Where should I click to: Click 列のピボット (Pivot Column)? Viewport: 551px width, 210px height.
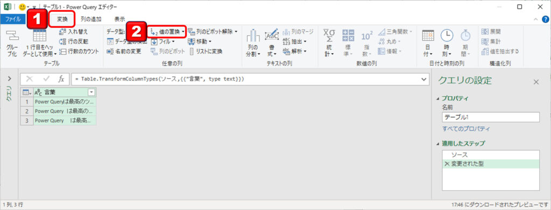168,51
